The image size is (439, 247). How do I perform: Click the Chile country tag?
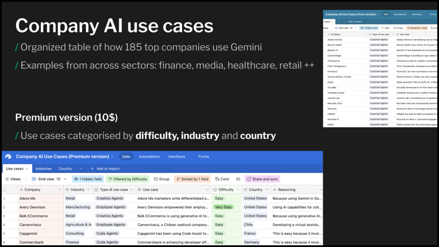pos(248,225)
